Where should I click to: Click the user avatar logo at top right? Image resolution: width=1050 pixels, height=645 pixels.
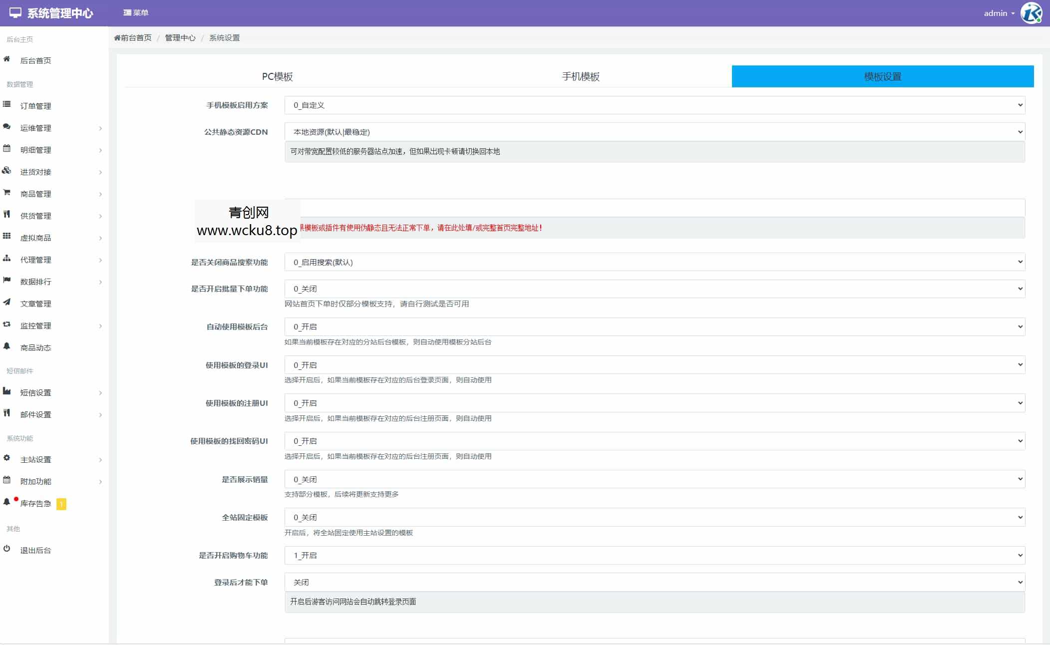click(x=1031, y=13)
